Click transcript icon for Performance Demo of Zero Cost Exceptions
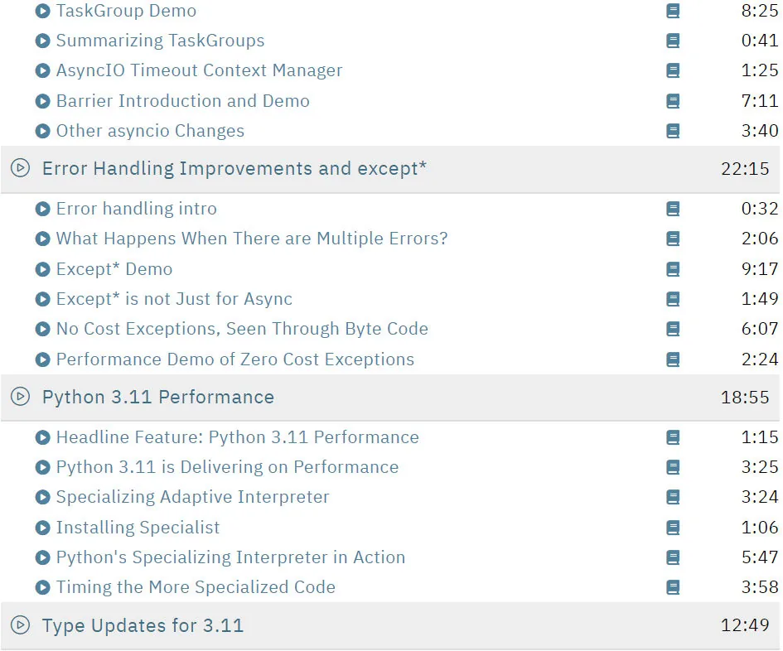The image size is (783, 651). pos(673,359)
